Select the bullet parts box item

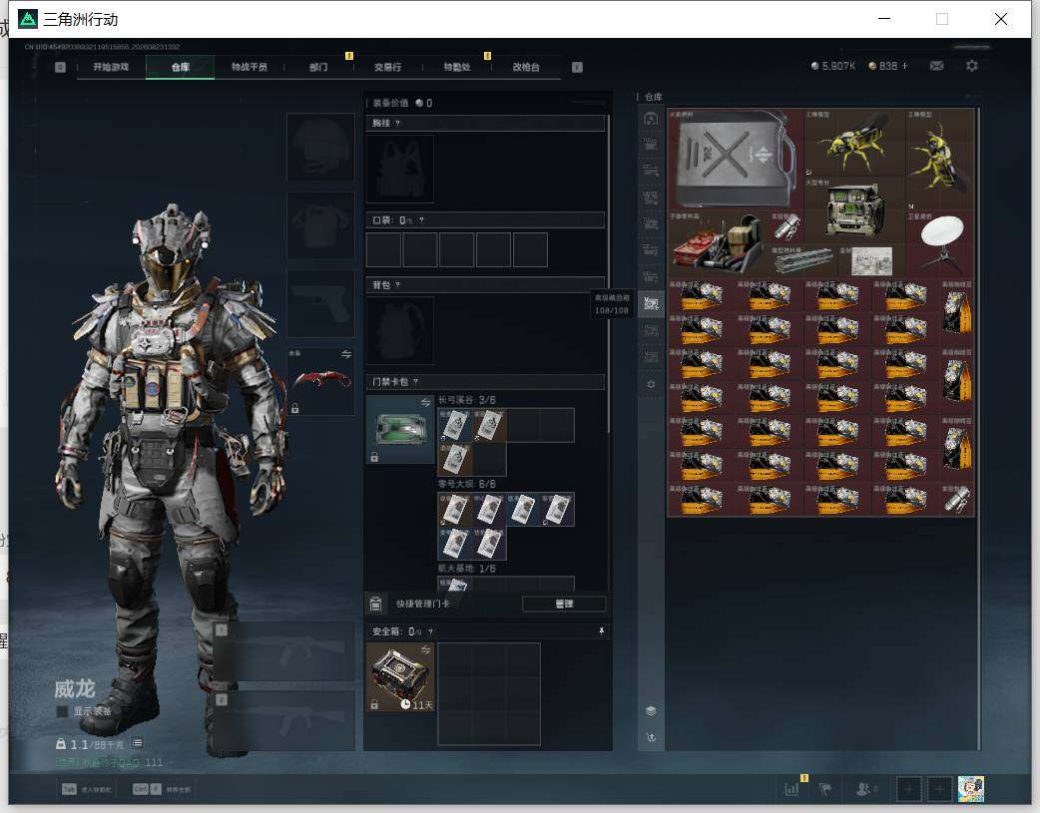(719, 243)
